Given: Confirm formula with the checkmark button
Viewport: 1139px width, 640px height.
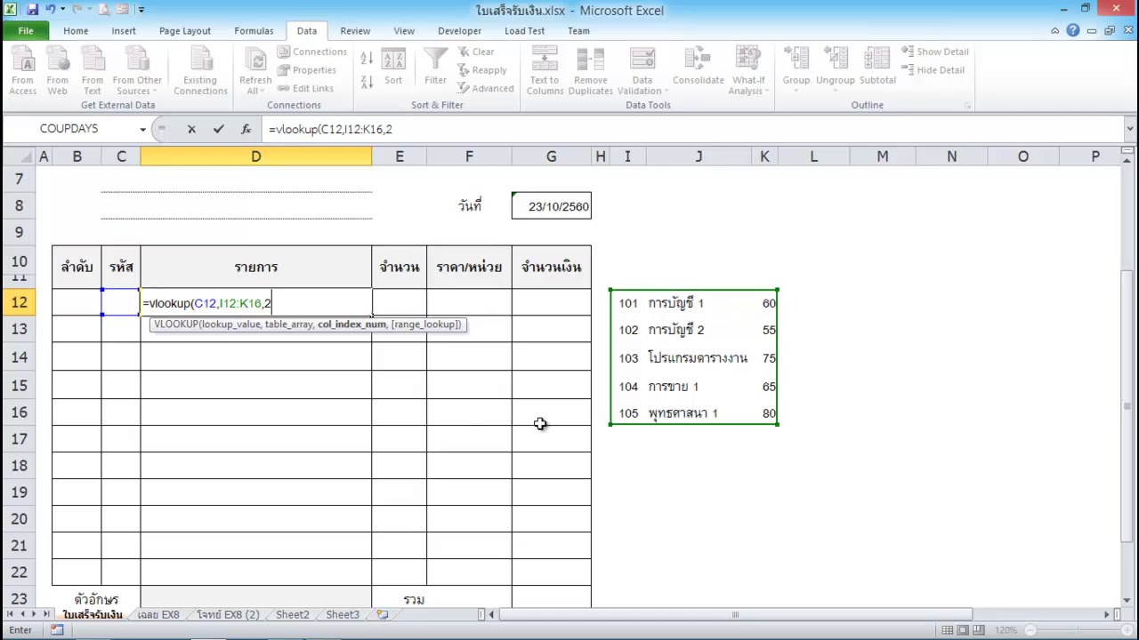Looking at the screenshot, I should point(218,129).
